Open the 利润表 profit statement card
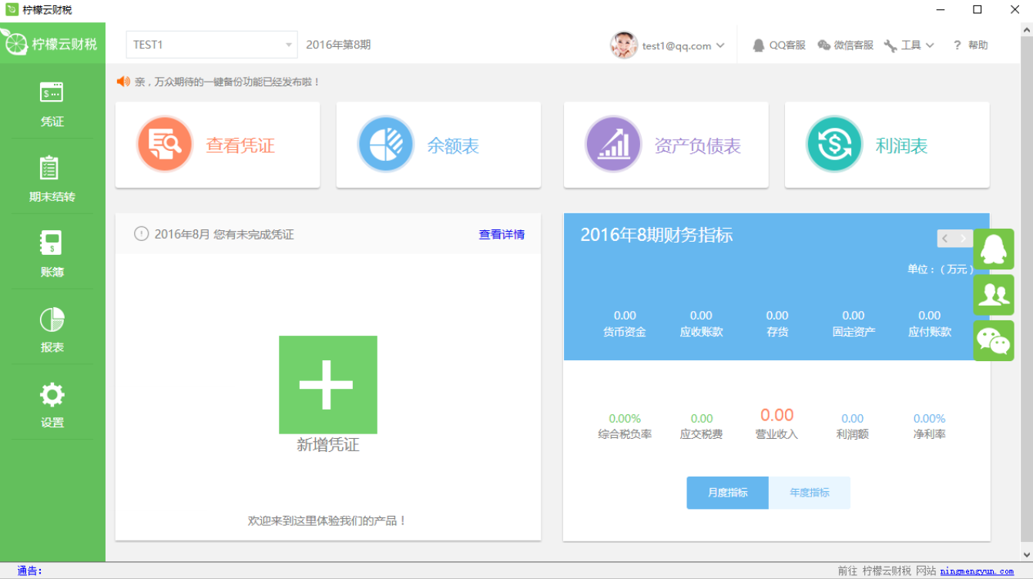 [885, 145]
